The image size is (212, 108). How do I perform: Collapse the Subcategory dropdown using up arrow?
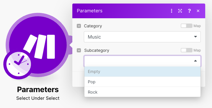195,61
